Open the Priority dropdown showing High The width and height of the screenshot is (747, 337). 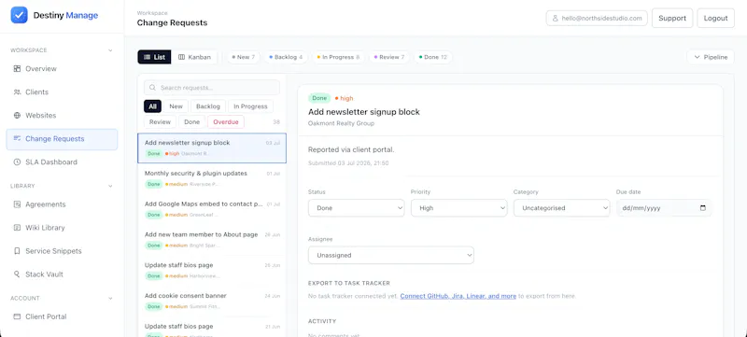click(x=458, y=208)
